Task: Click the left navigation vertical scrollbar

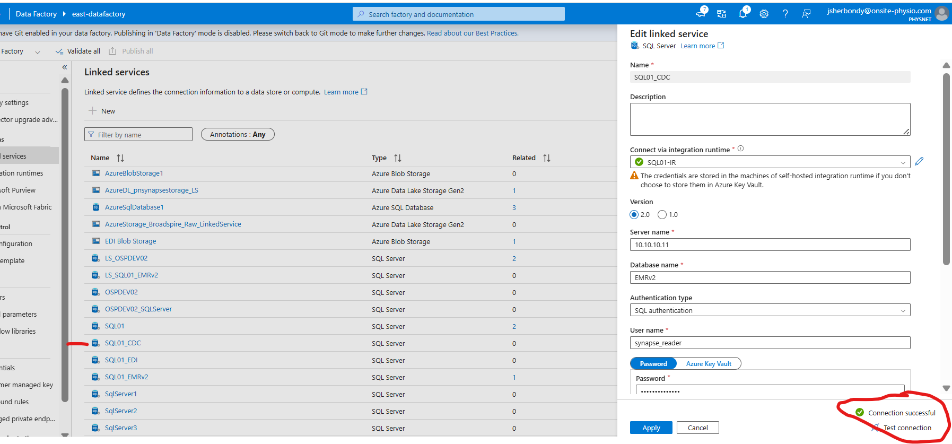Action: 65,245
